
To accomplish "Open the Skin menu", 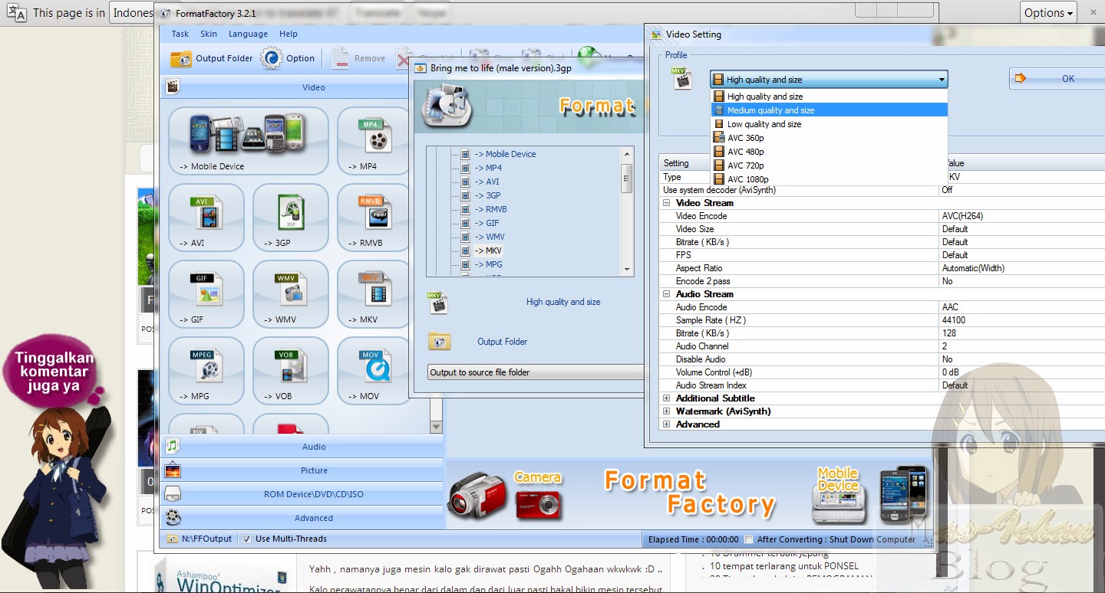I will point(209,34).
